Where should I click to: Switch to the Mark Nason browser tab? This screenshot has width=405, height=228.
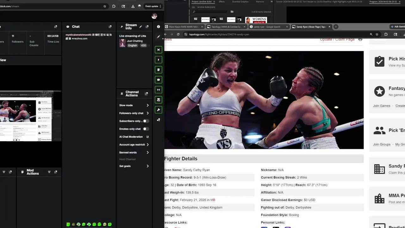(184, 27)
